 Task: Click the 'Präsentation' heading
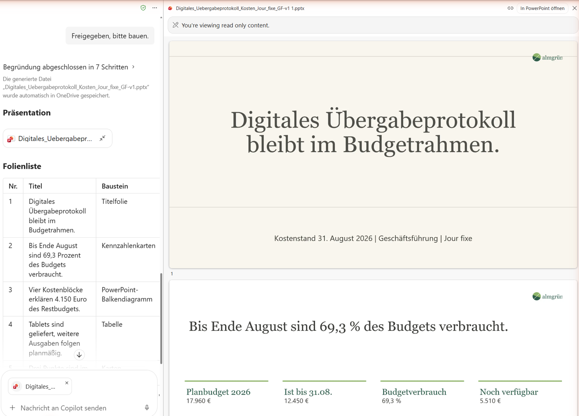[27, 113]
